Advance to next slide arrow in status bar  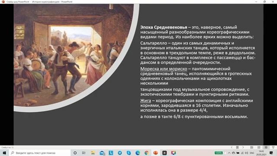pyautogui.click(x=243, y=147)
